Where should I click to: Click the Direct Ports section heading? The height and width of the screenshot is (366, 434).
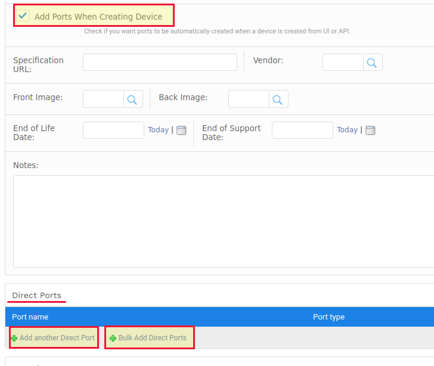pos(36,296)
